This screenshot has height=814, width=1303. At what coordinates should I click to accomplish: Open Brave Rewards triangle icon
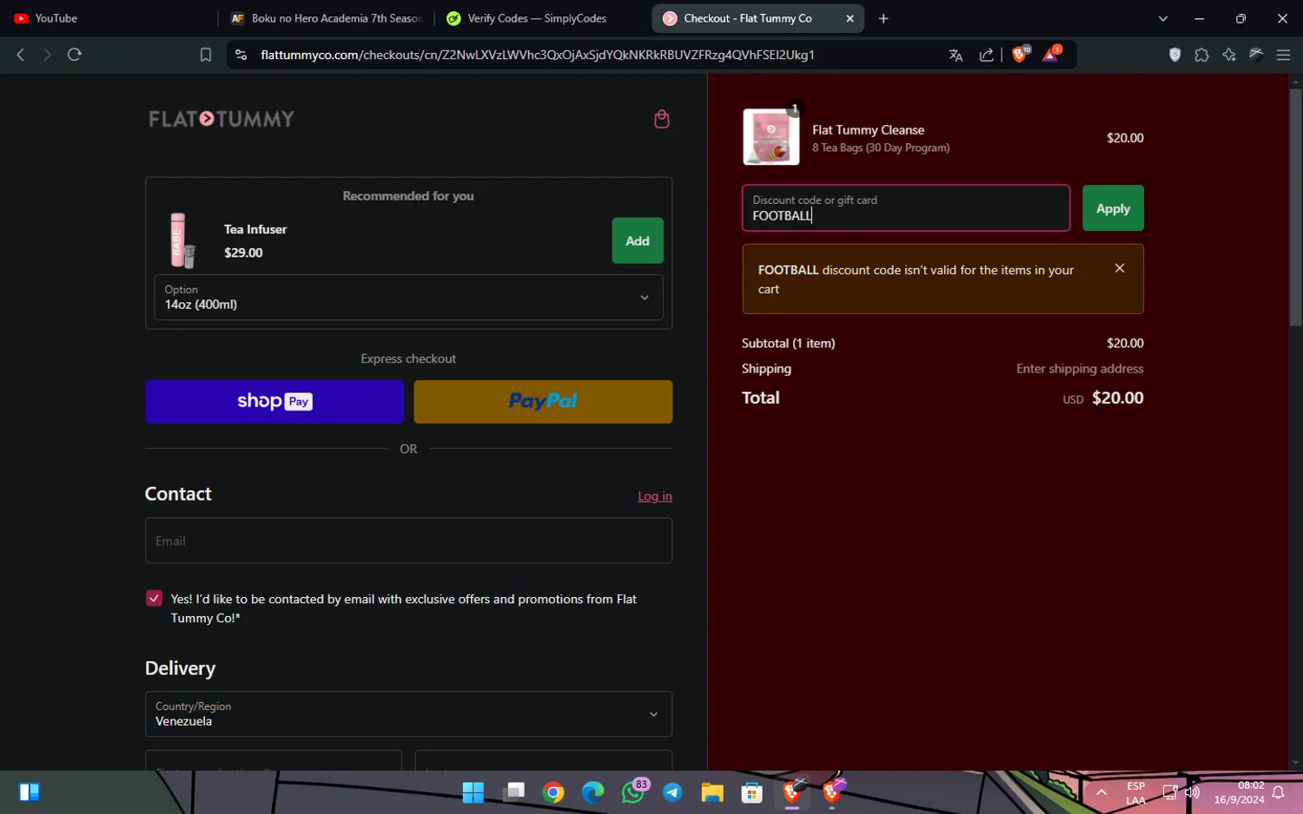1051,54
